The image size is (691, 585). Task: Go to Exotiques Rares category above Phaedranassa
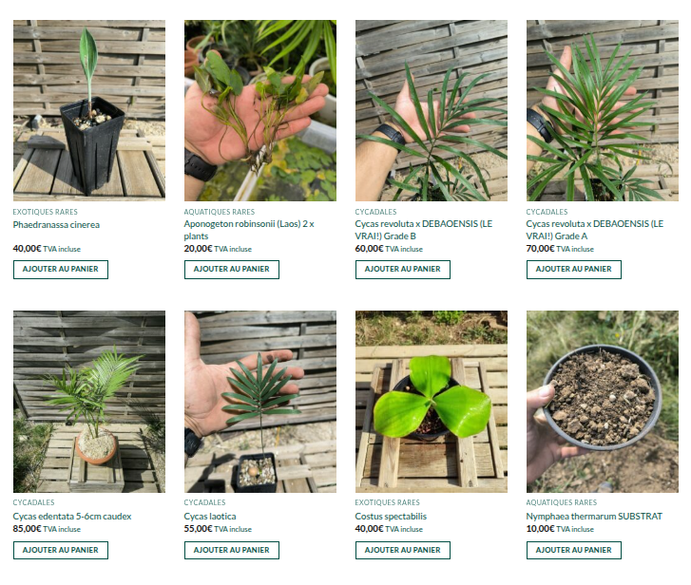45,212
